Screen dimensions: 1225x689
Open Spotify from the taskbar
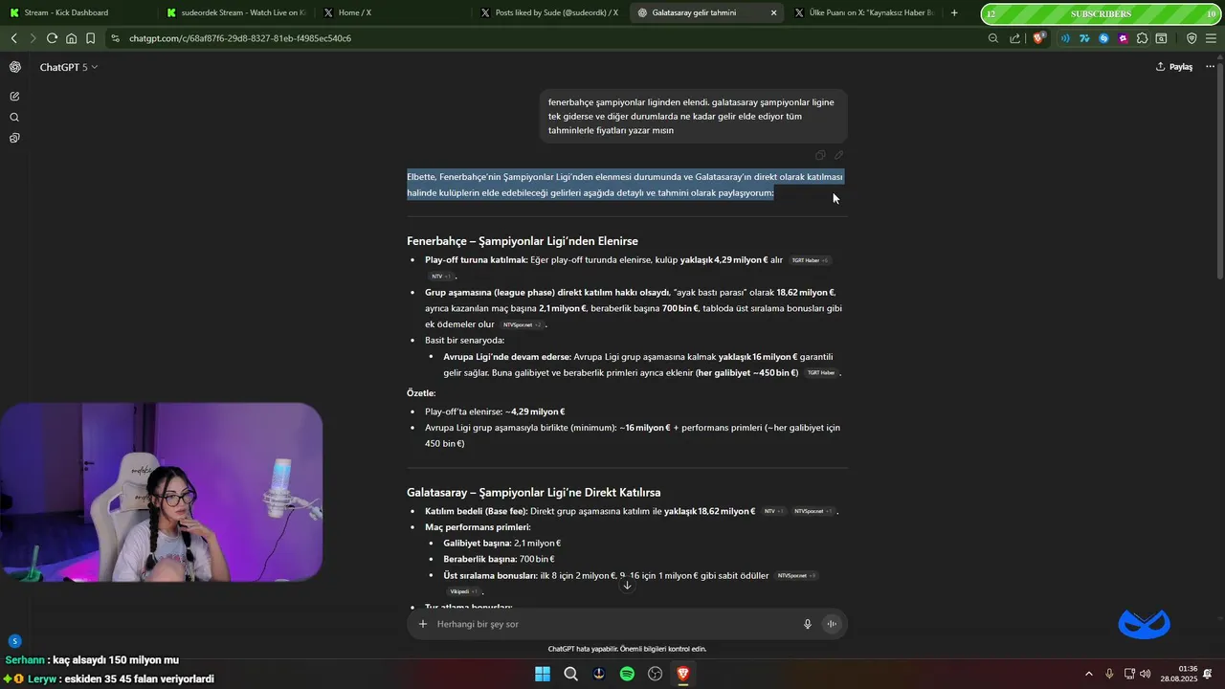(627, 674)
